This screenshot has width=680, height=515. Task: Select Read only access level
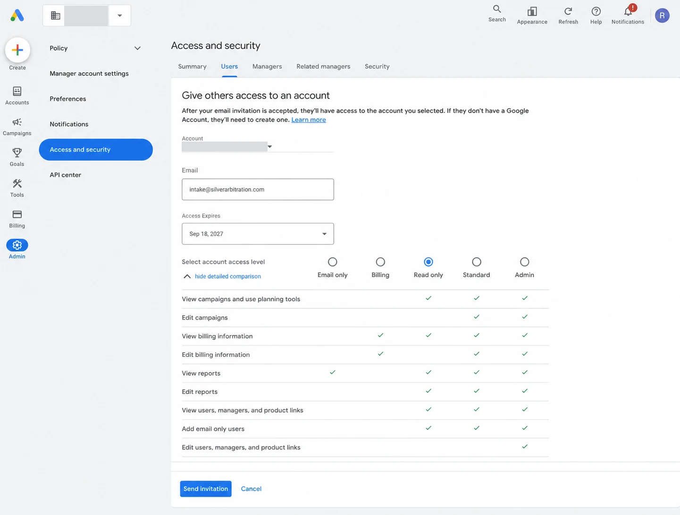tap(428, 262)
